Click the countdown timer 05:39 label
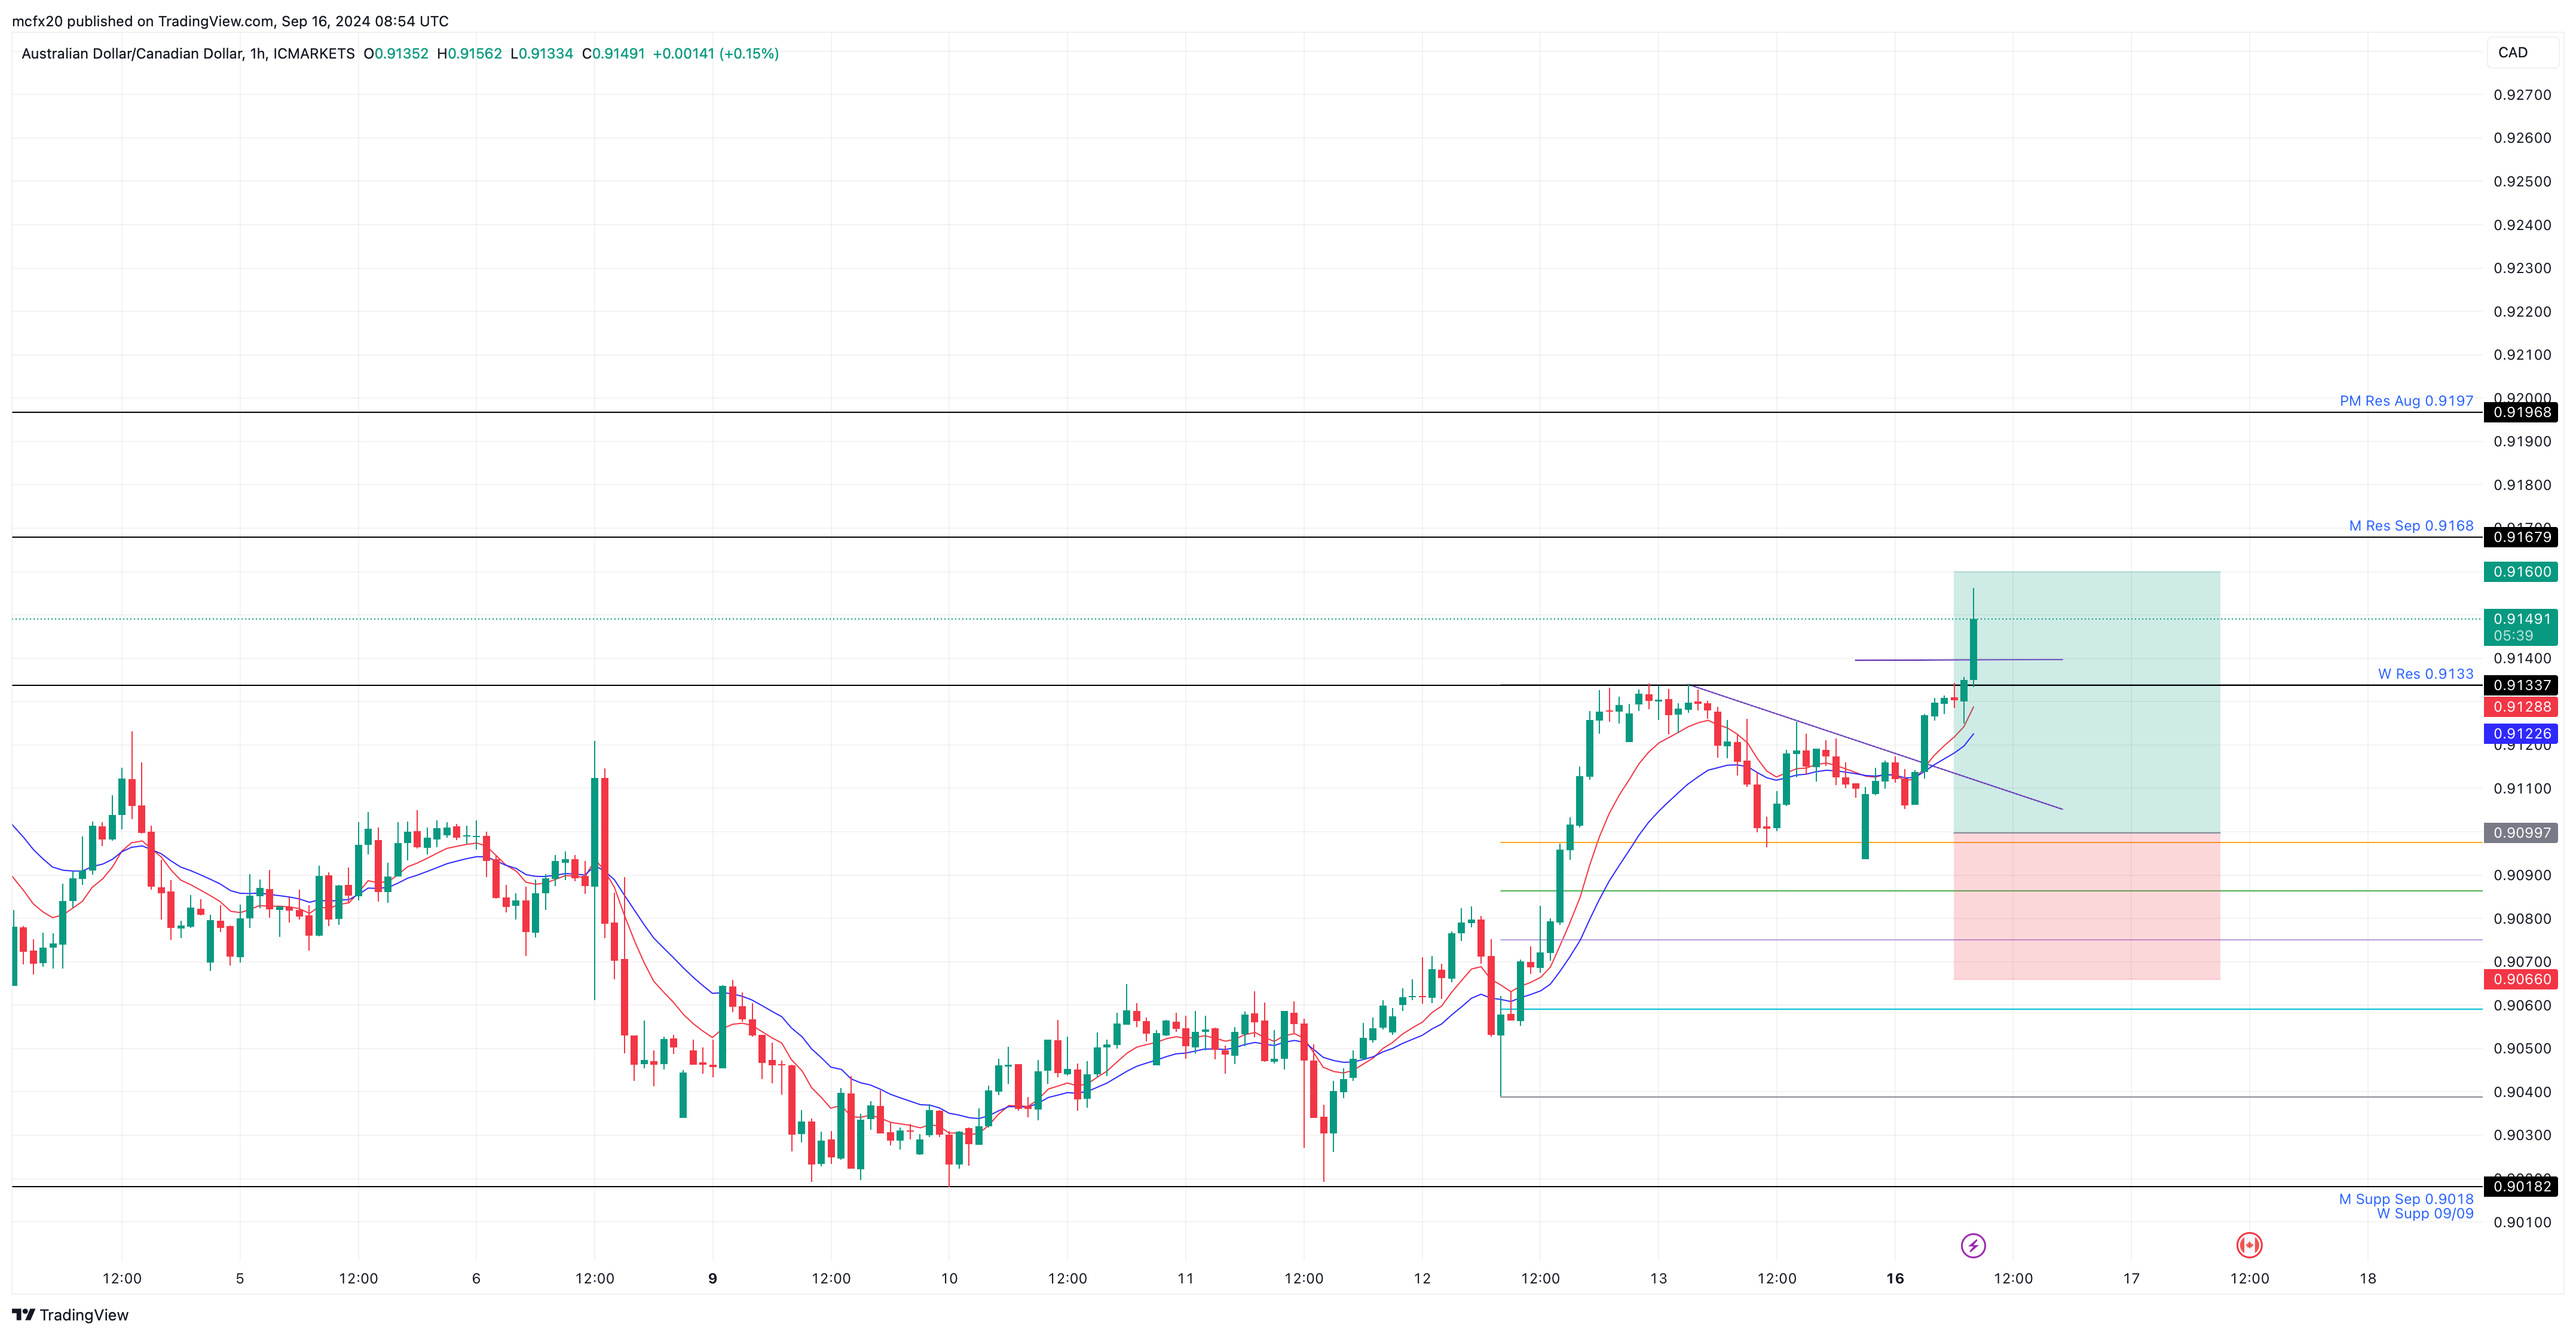 [2513, 636]
